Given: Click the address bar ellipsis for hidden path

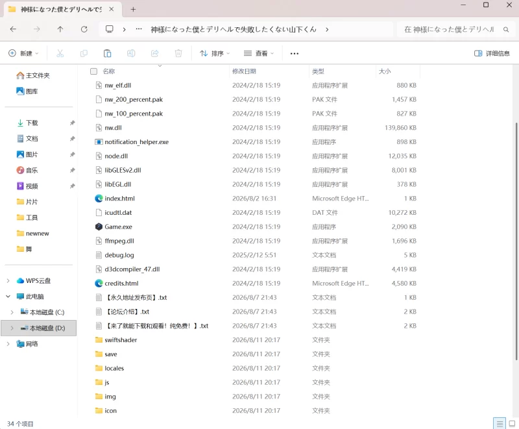Looking at the screenshot, I should 139,29.
